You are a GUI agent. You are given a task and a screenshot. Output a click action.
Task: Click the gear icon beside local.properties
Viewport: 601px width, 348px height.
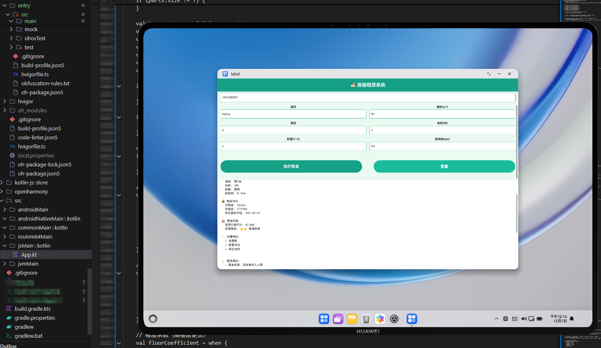tap(12, 155)
